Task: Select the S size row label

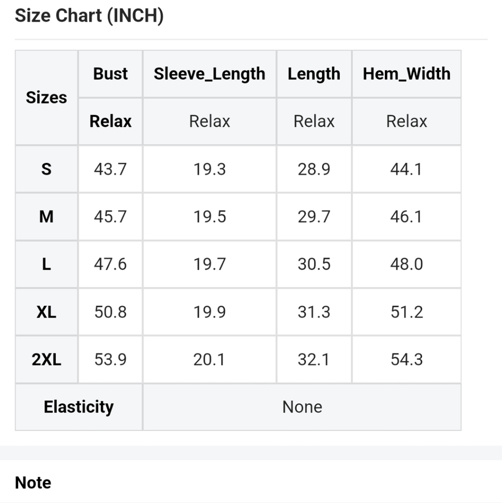Action: click(x=46, y=169)
